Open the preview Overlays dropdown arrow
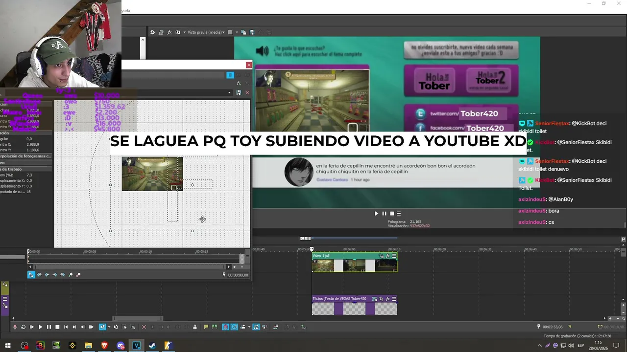Image resolution: width=627 pixels, height=352 pixels. 237,32
